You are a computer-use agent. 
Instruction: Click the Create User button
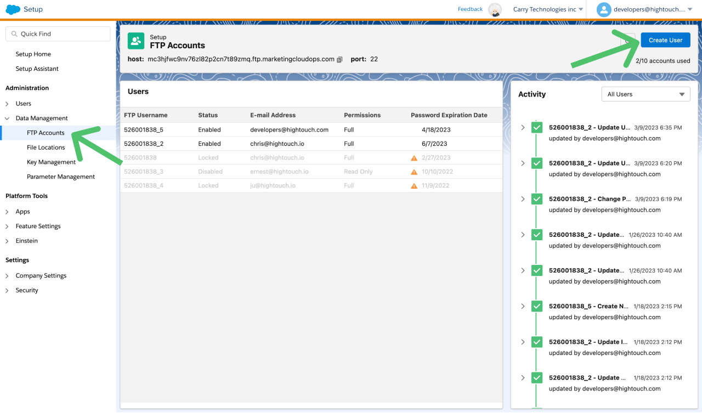tap(666, 40)
